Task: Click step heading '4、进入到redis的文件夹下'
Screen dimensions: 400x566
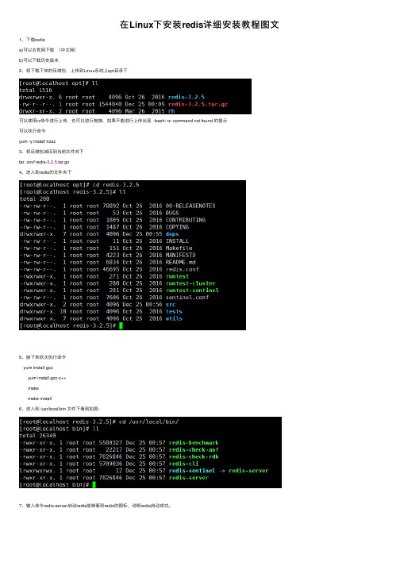Action: tap(45, 172)
